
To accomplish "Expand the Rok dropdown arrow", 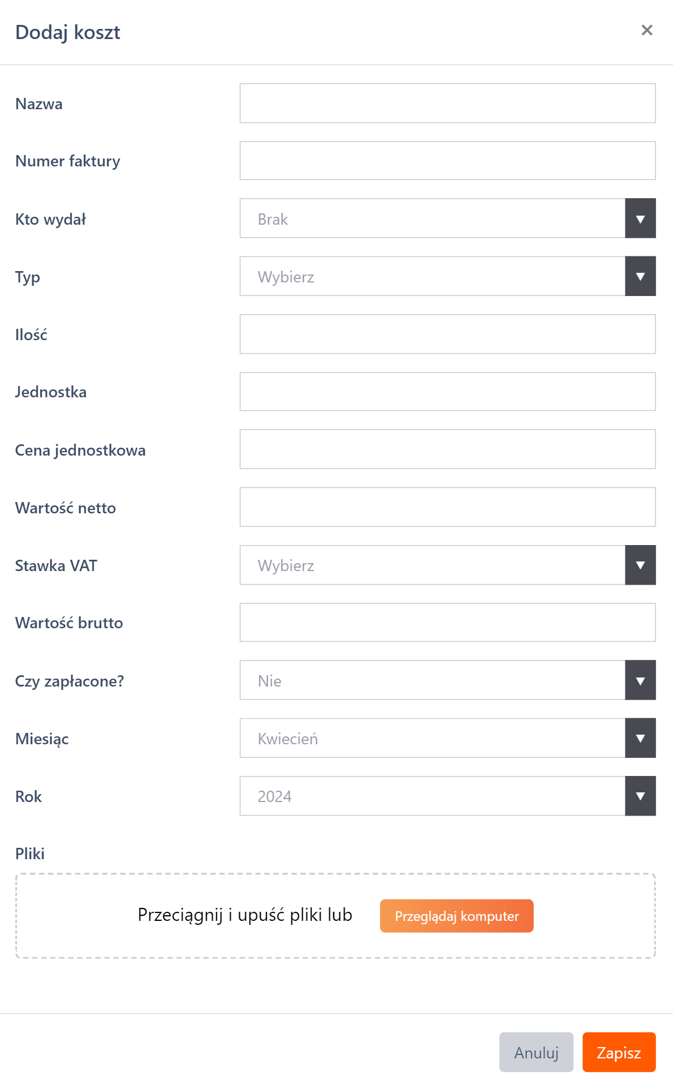I will pos(640,796).
